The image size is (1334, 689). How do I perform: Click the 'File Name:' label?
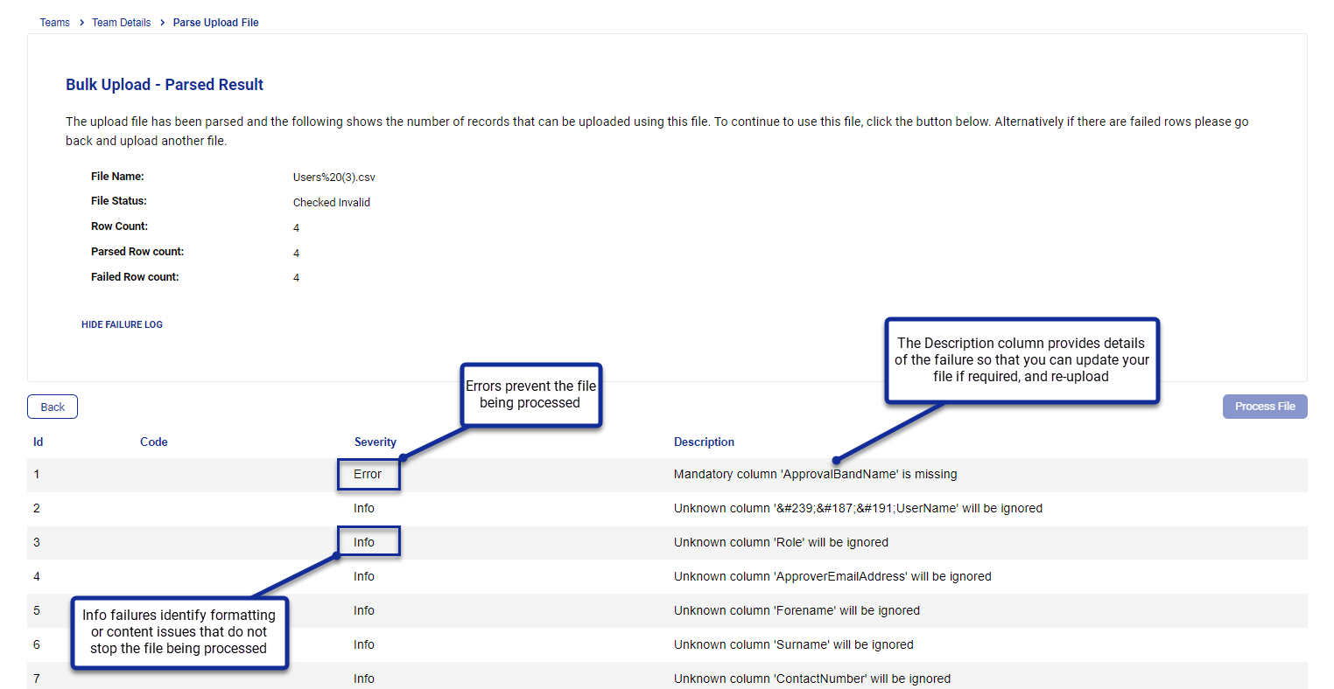(x=117, y=176)
